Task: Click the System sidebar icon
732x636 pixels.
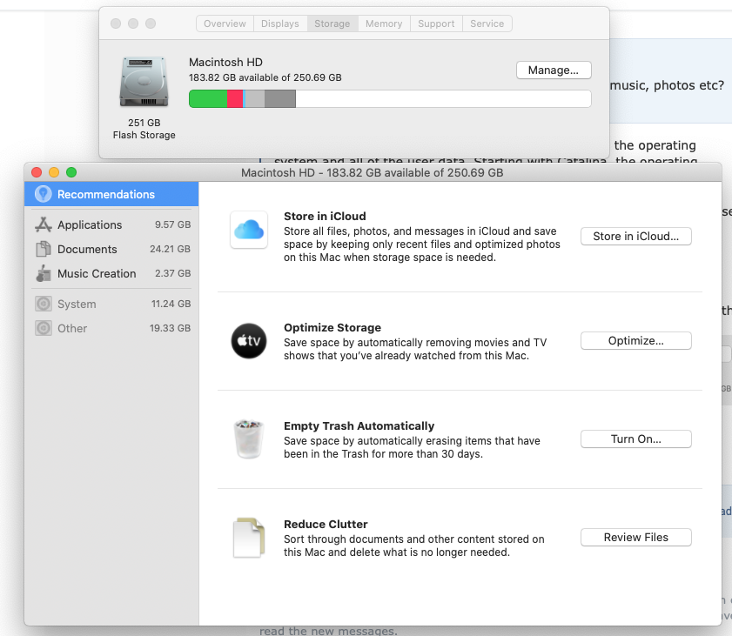Action: [x=44, y=304]
